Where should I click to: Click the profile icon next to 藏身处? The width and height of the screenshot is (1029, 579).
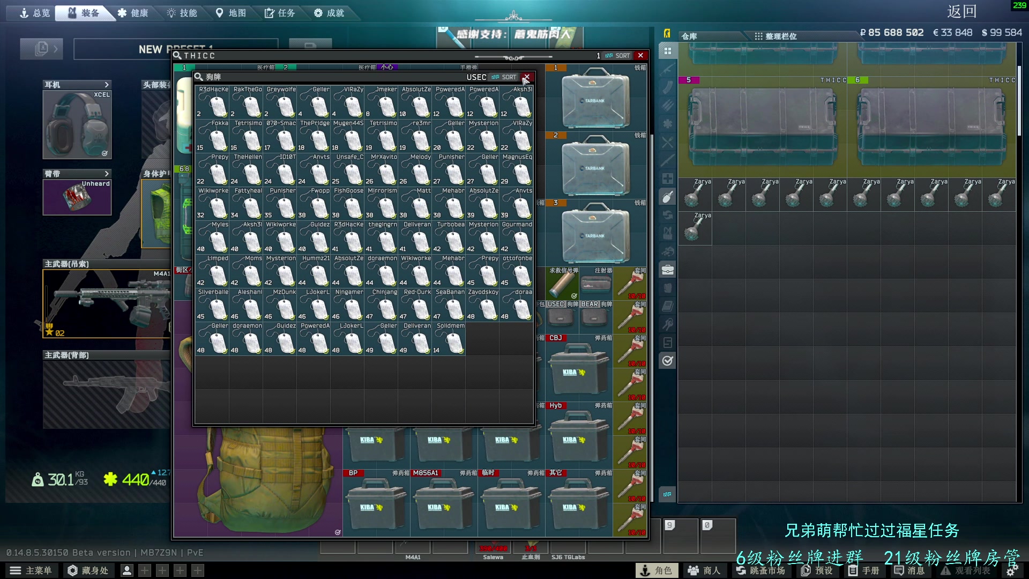(127, 570)
